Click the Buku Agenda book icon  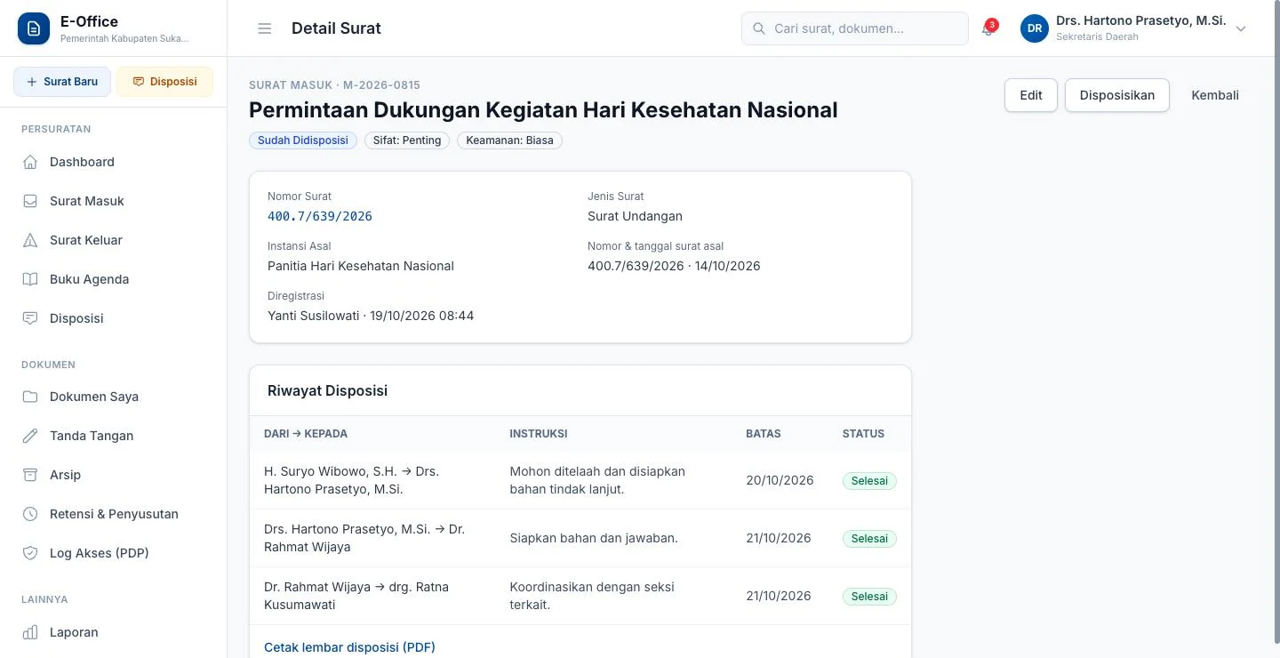(x=30, y=279)
